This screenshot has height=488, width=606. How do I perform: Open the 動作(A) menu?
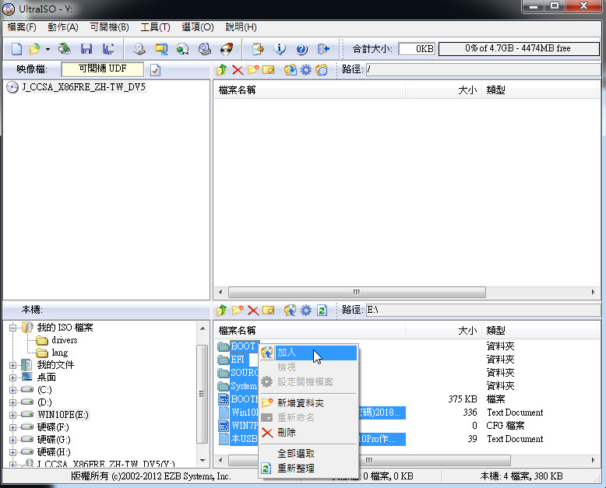(x=62, y=27)
